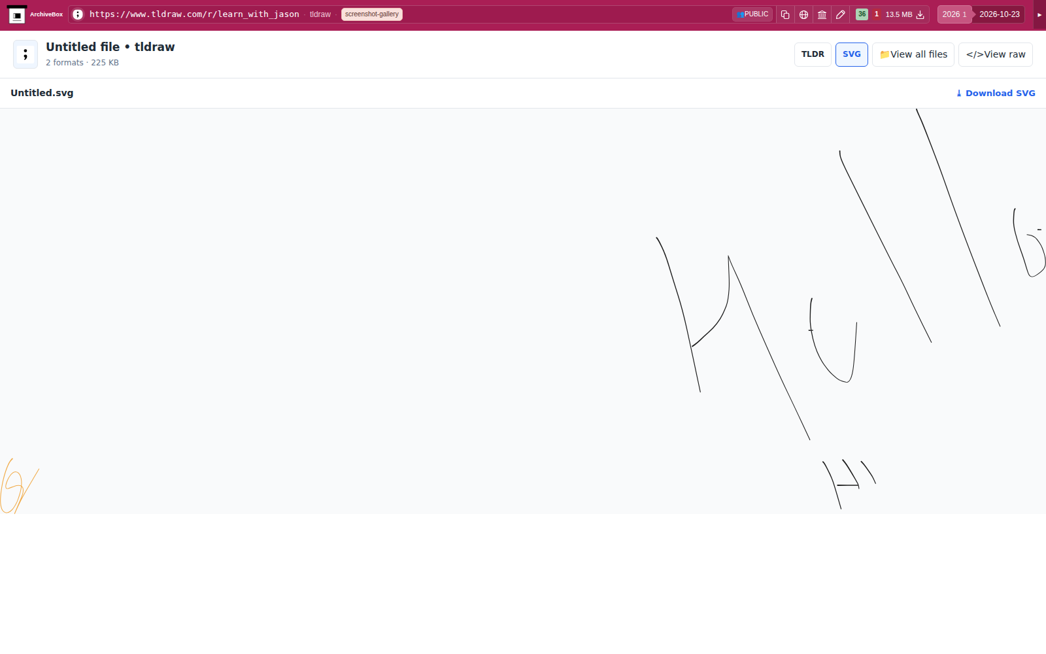Screen dimensions: 1046x654
Task: Click the semicolon file icon beside title
Action: 25,54
